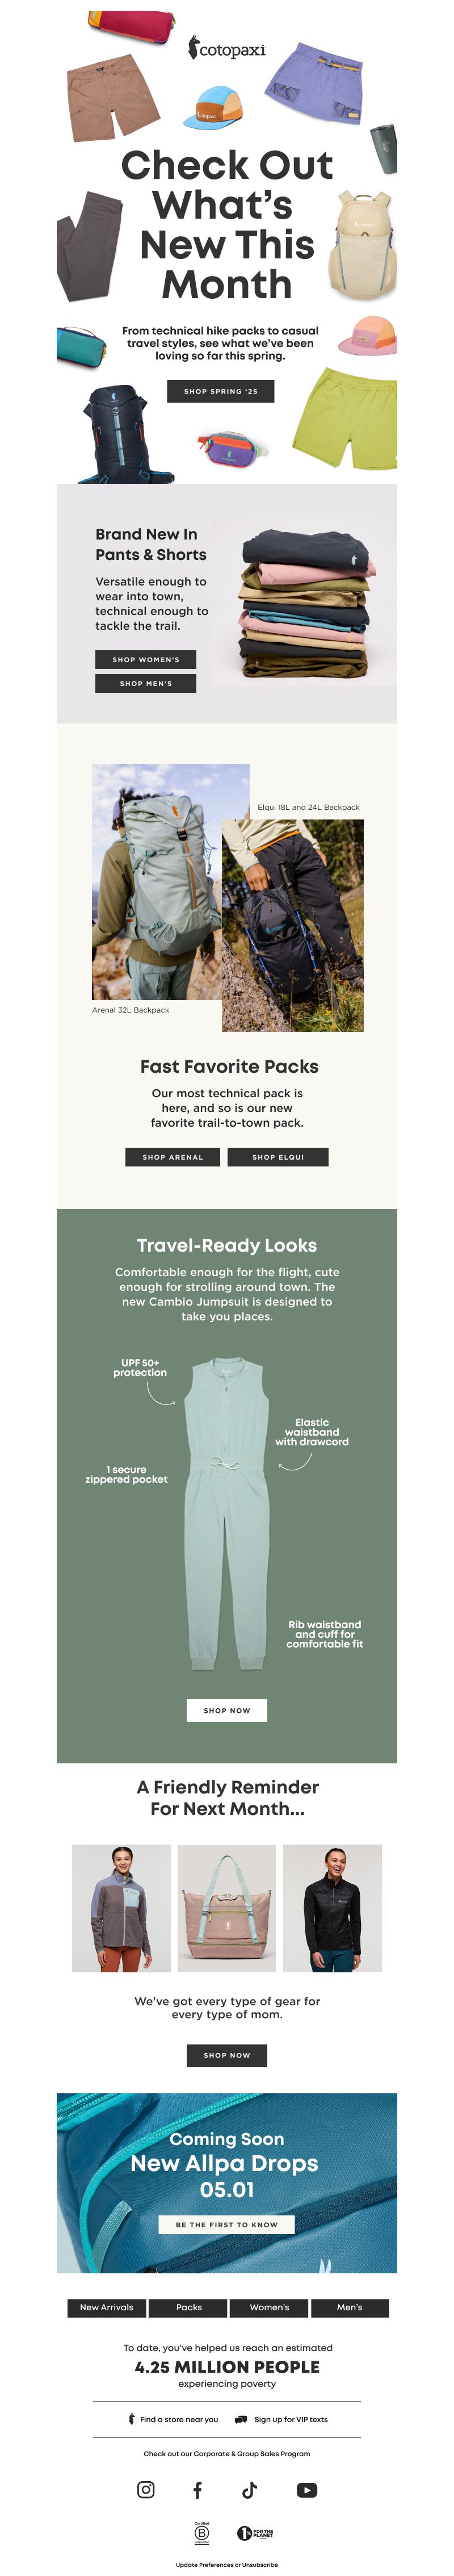Open the TikTok icon in footer
Image resolution: width=454 pixels, height=2576 pixels.
point(249,2489)
